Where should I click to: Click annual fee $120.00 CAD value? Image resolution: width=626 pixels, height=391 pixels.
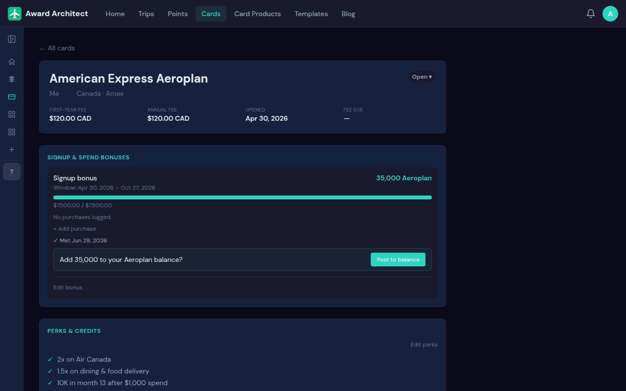tap(168, 118)
